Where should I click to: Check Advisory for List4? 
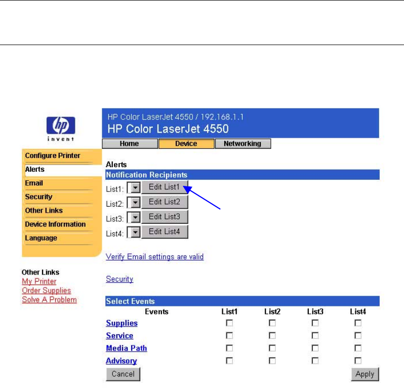click(358, 361)
